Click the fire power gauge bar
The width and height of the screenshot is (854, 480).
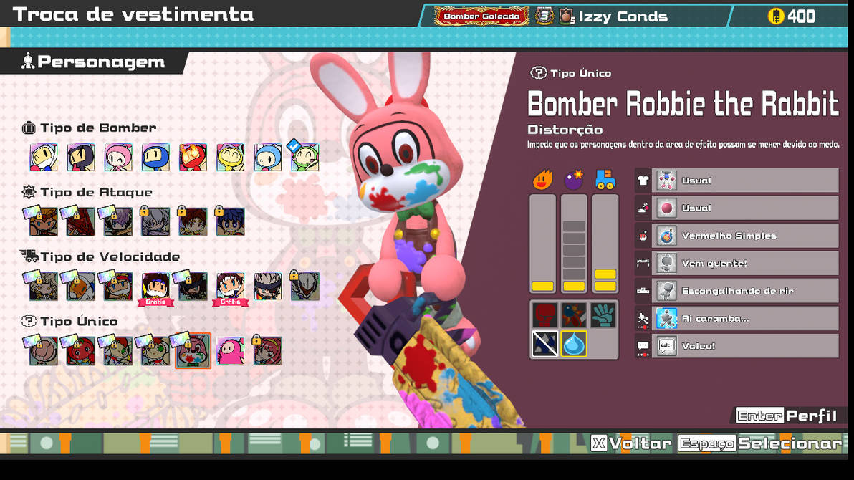pyautogui.click(x=542, y=244)
